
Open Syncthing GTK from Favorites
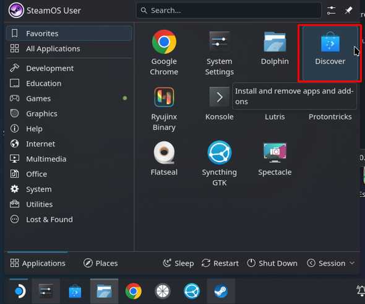pos(219,164)
